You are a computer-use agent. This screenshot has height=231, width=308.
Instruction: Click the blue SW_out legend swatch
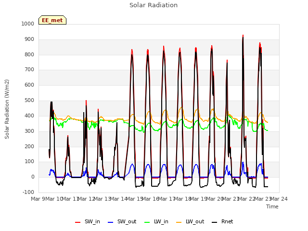pyautogui.click(x=111, y=222)
